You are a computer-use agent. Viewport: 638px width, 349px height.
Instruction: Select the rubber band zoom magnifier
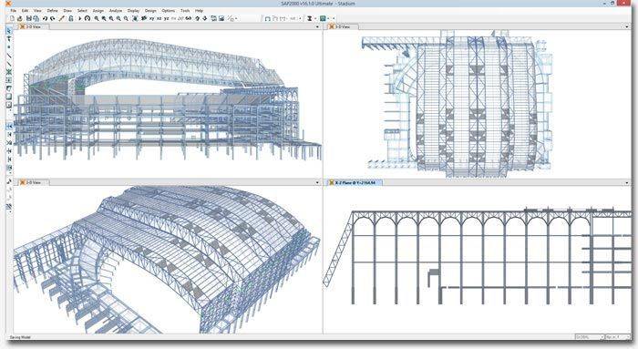97,18
